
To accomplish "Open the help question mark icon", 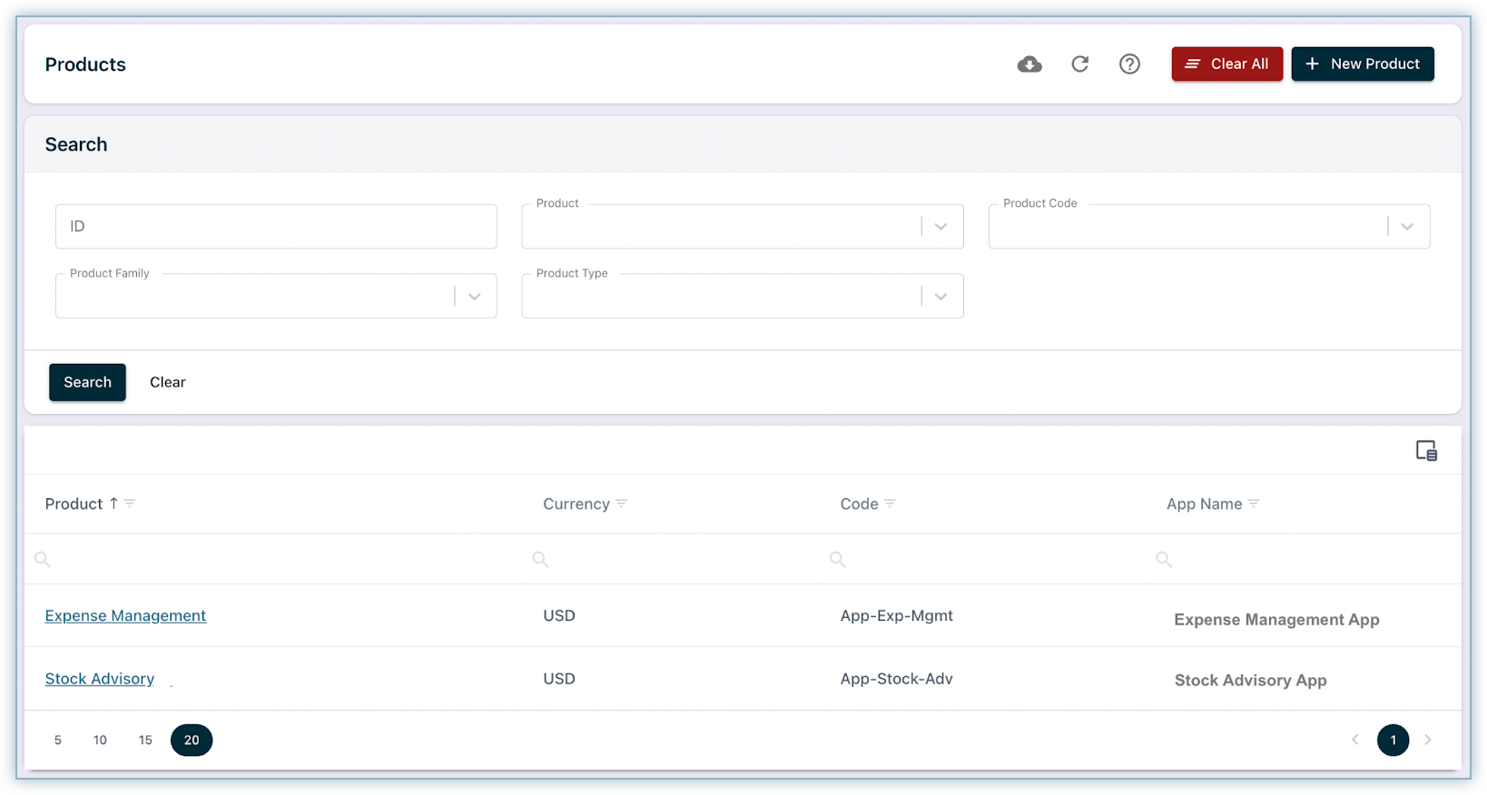I will [x=1129, y=64].
